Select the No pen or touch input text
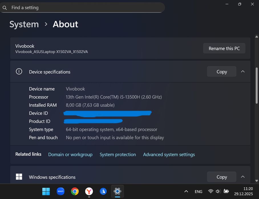 click(x=115, y=138)
